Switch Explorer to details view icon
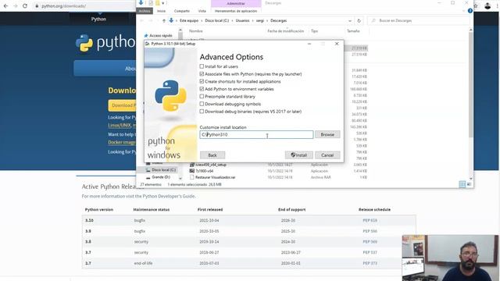This screenshot has width=500, height=281. point(462,184)
